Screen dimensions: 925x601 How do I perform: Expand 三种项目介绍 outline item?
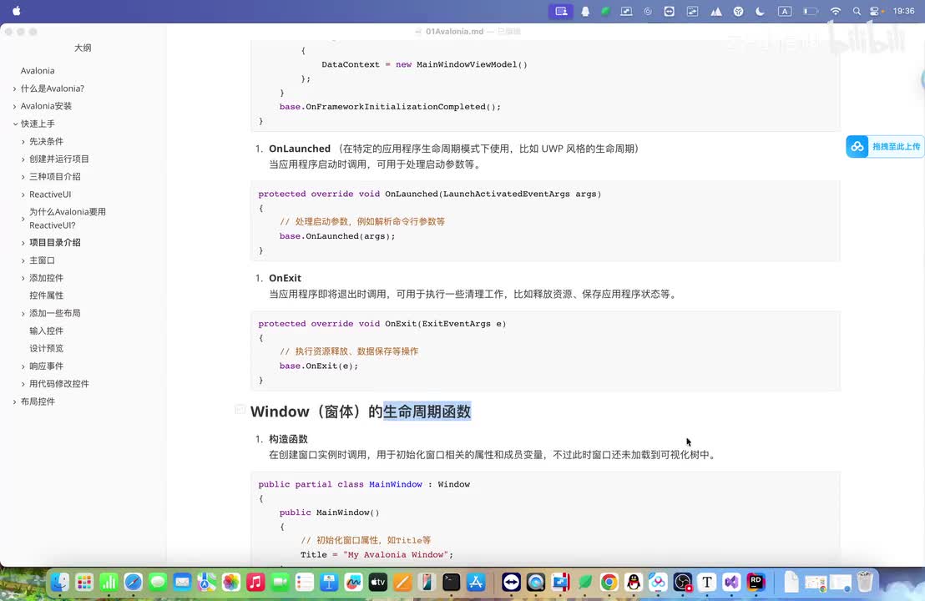(x=23, y=177)
